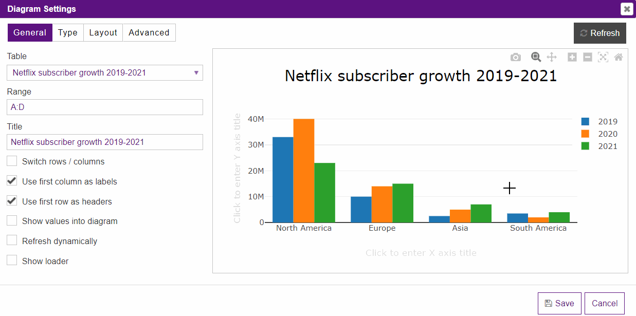This screenshot has height=316, width=636.
Task: Click the Asia axis label
Action: 460,228
